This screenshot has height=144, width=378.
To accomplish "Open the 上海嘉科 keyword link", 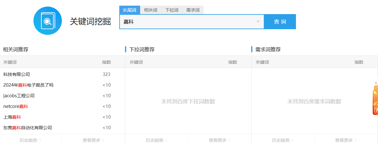I will tap(12, 117).
